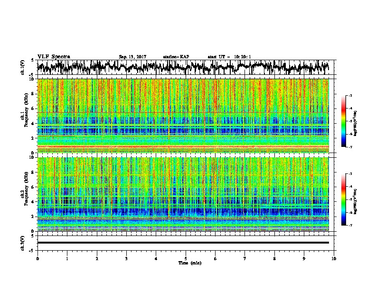Click the "3" minute tick on time axis
The height and width of the screenshot is (290, 376).
(127, 259)
